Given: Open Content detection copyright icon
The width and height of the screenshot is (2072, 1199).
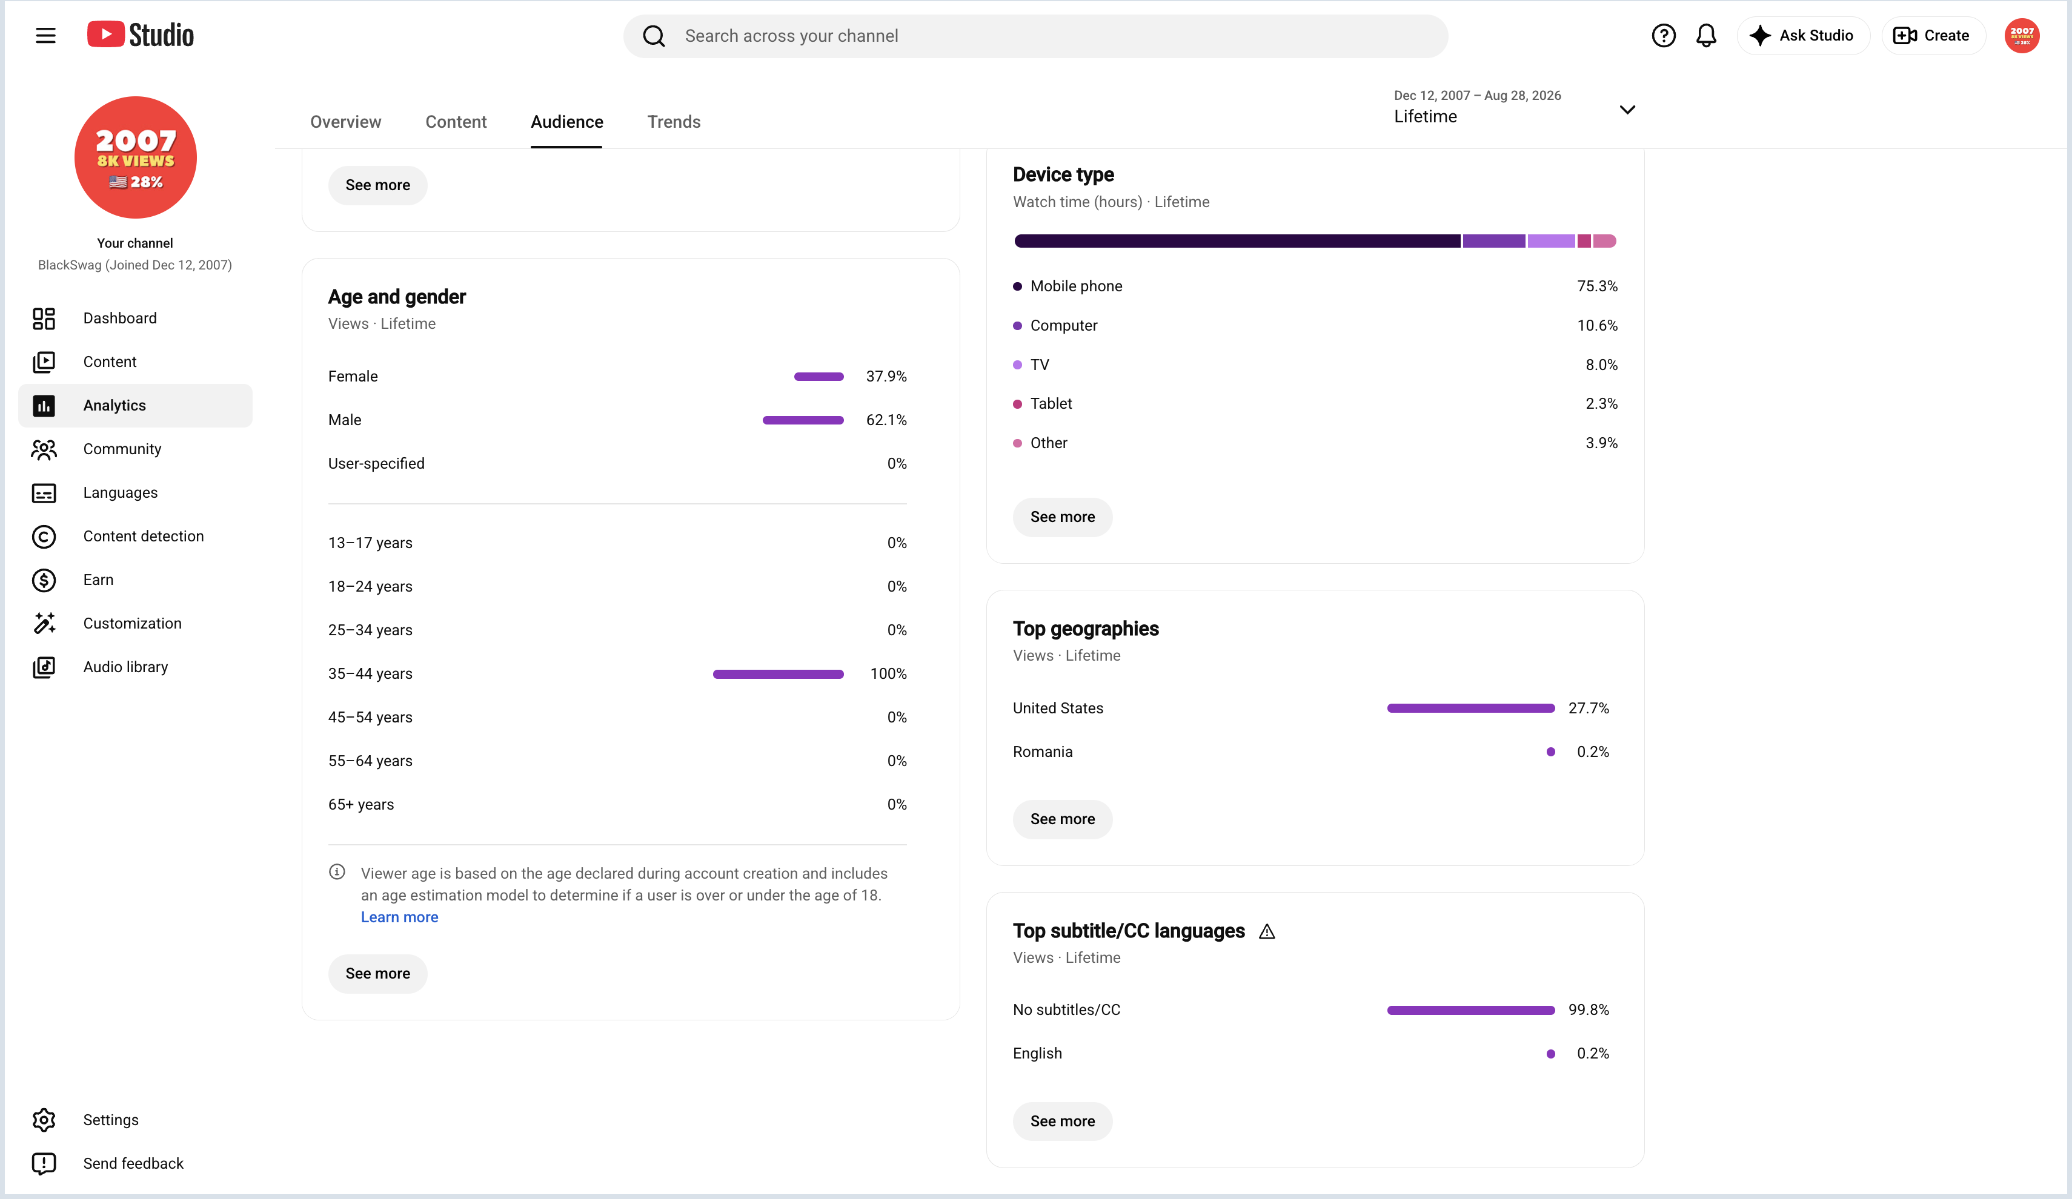Looking at the screenshot, I should point(44,537).
